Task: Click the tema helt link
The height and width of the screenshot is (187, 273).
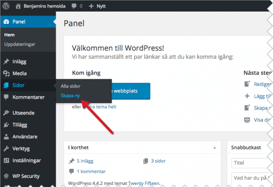Action: pos(106,107)
